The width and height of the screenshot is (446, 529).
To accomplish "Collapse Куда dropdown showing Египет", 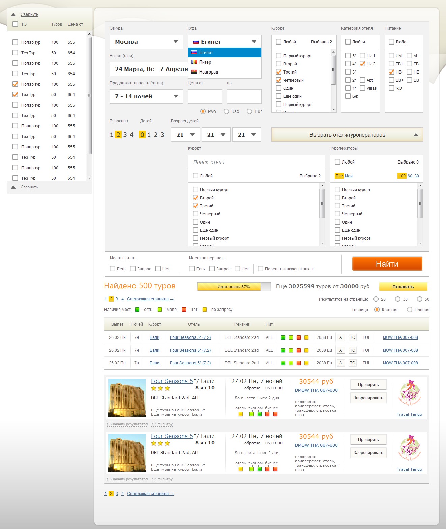I will point(225,42).
